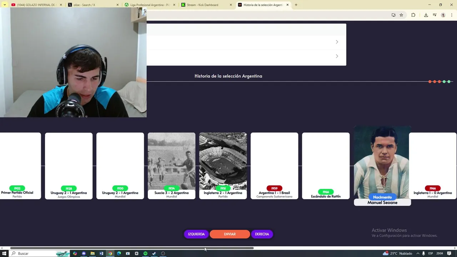Select the 1951 Inglaterra 2 - 1 Argentina card
The width and height of the screenshot is (457, 257).
(223, 166)
